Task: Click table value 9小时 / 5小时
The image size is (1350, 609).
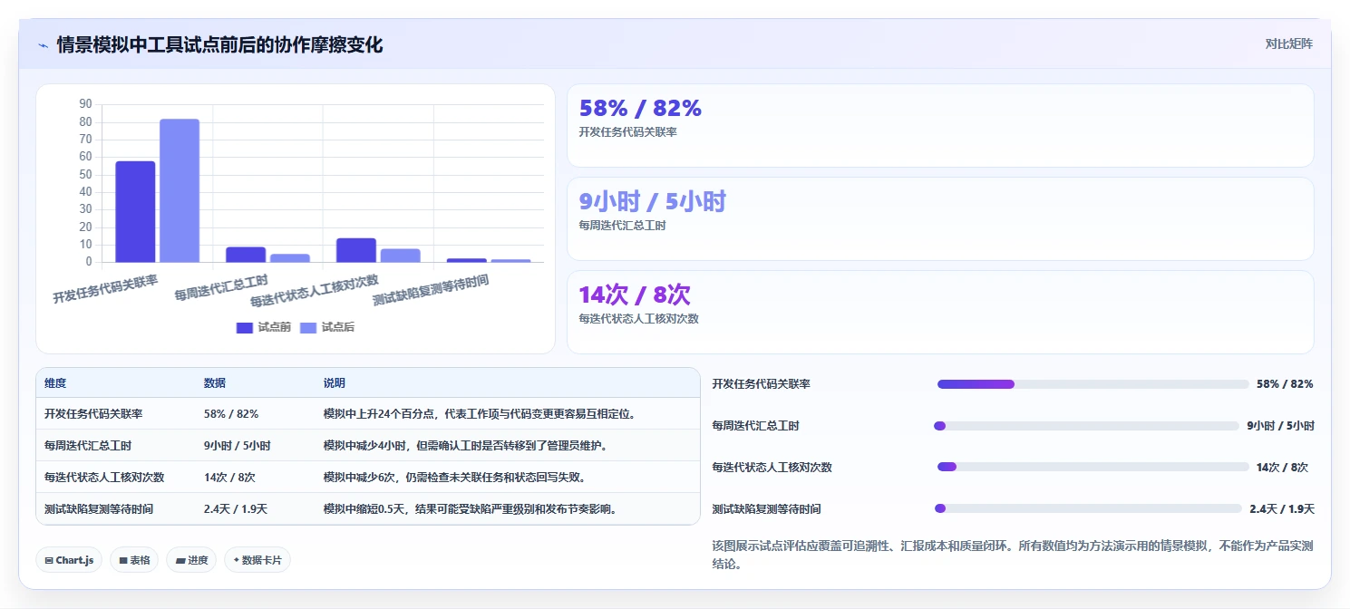Action: pyautogui.click(x=238, y=446)
